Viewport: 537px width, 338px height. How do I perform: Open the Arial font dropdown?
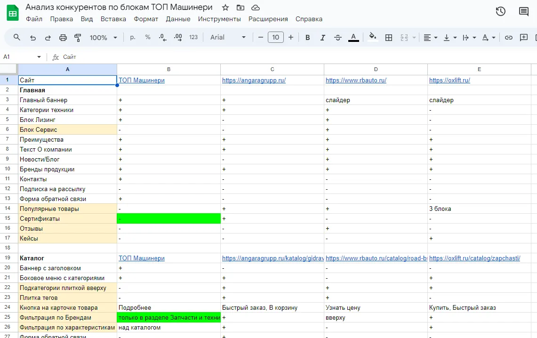pyautogui.click(x=228, y=37)
